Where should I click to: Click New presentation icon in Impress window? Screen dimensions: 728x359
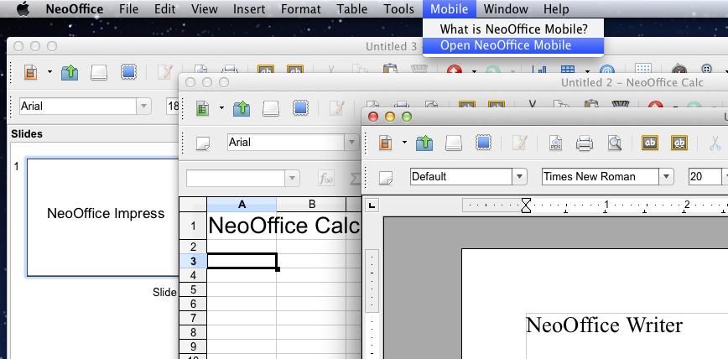pos(31,72)
